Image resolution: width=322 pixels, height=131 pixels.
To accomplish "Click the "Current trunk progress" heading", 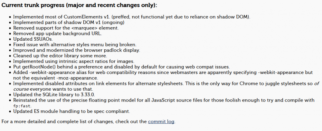I will pos(80,6).
